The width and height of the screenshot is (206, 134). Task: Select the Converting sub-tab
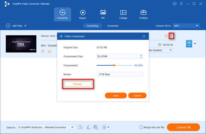point(92,26)
